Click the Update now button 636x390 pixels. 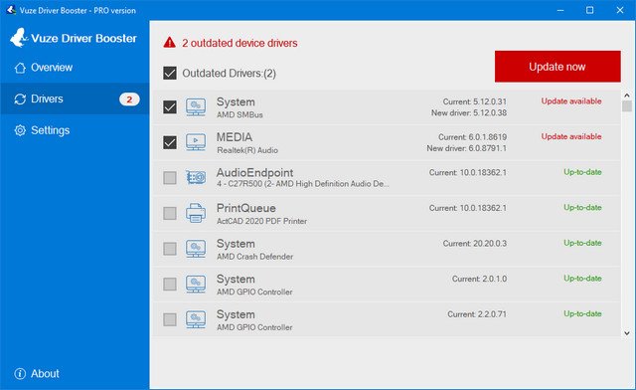(557, 67)
